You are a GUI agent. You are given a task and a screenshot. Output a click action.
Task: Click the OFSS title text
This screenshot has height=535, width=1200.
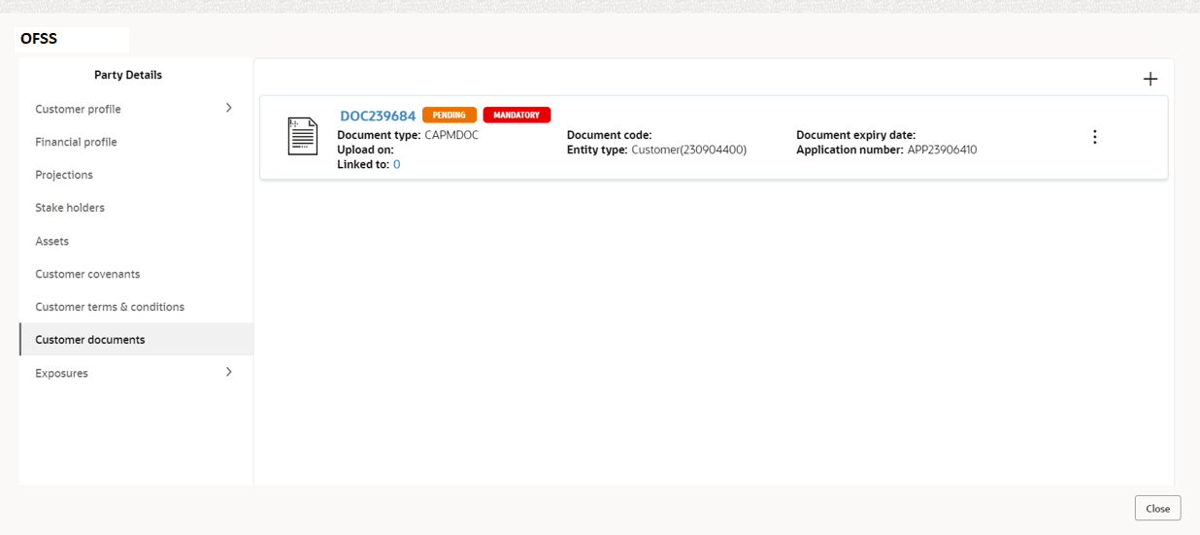pyautogui.click(x=39, y=39)
